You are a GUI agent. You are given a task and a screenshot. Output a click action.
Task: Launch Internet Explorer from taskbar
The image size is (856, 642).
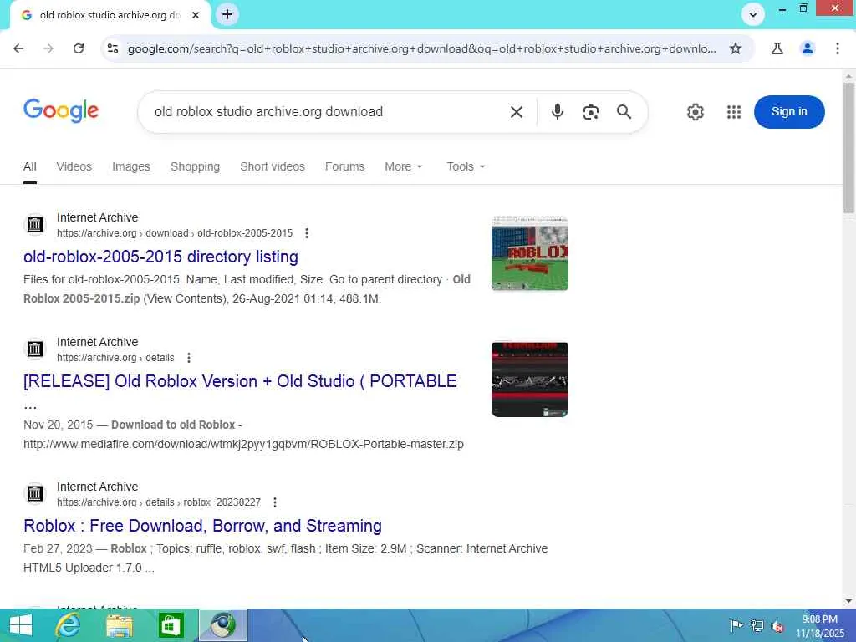pyautogui.click(x=69, y=625)
